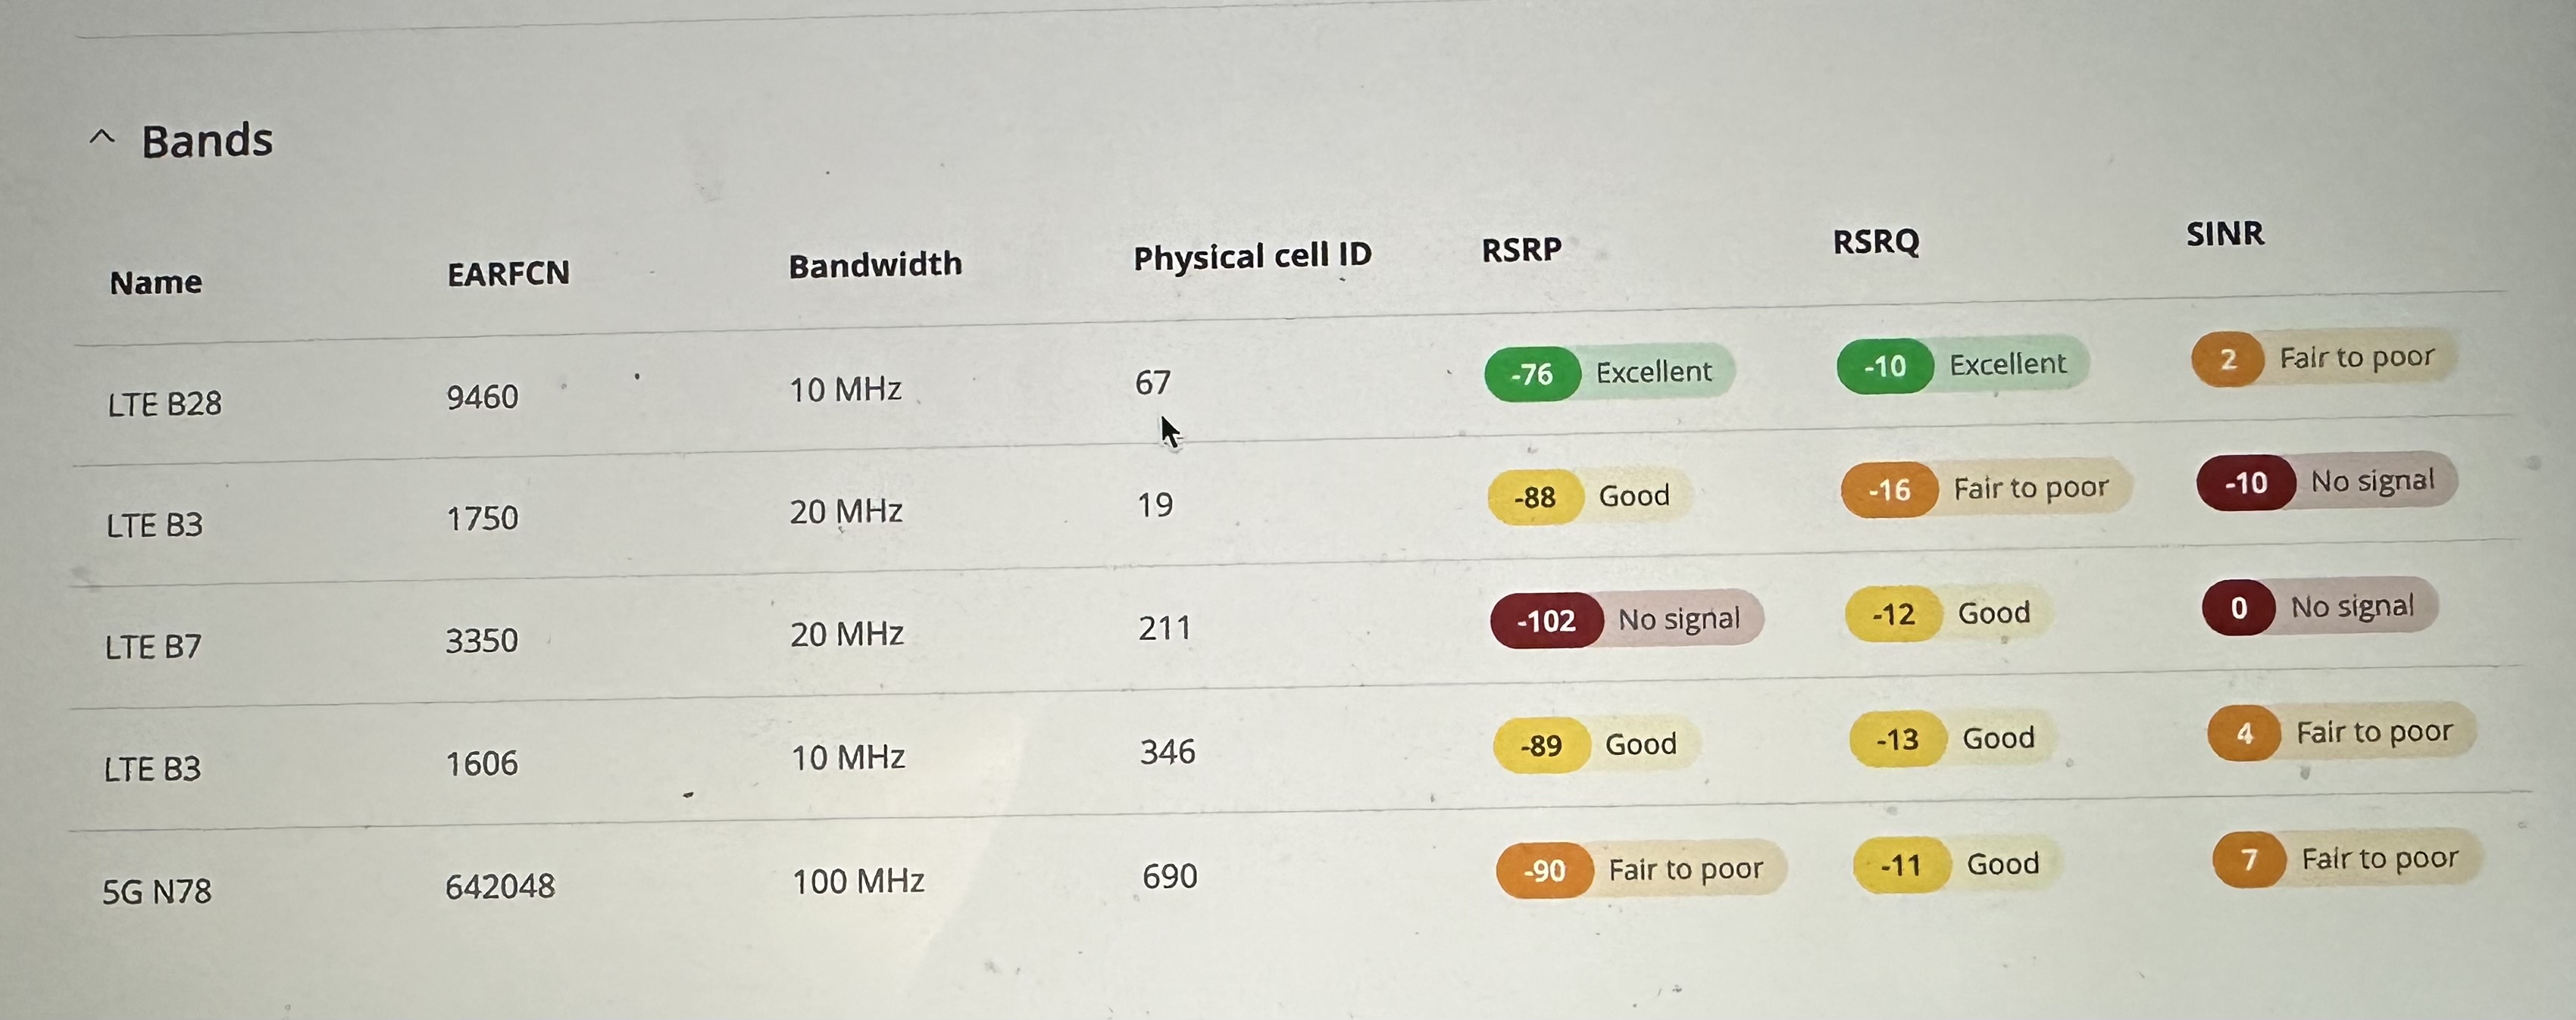Select the 5G N78 band name
The width and height of the screenshot is (2576, 1020).
[x=157, y=890]
